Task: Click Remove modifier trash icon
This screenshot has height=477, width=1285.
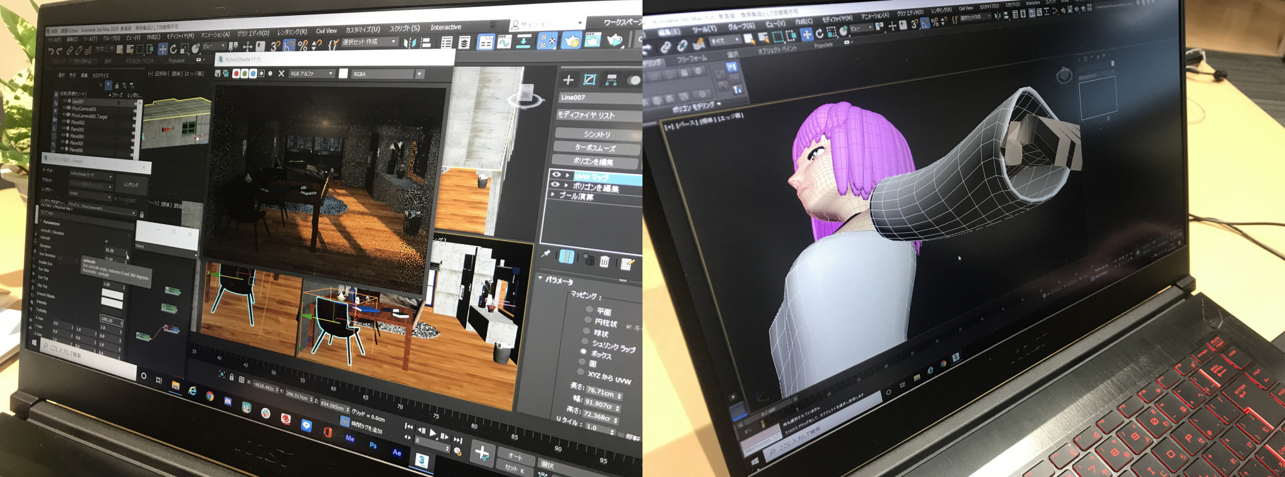Action: pos(604,261)
